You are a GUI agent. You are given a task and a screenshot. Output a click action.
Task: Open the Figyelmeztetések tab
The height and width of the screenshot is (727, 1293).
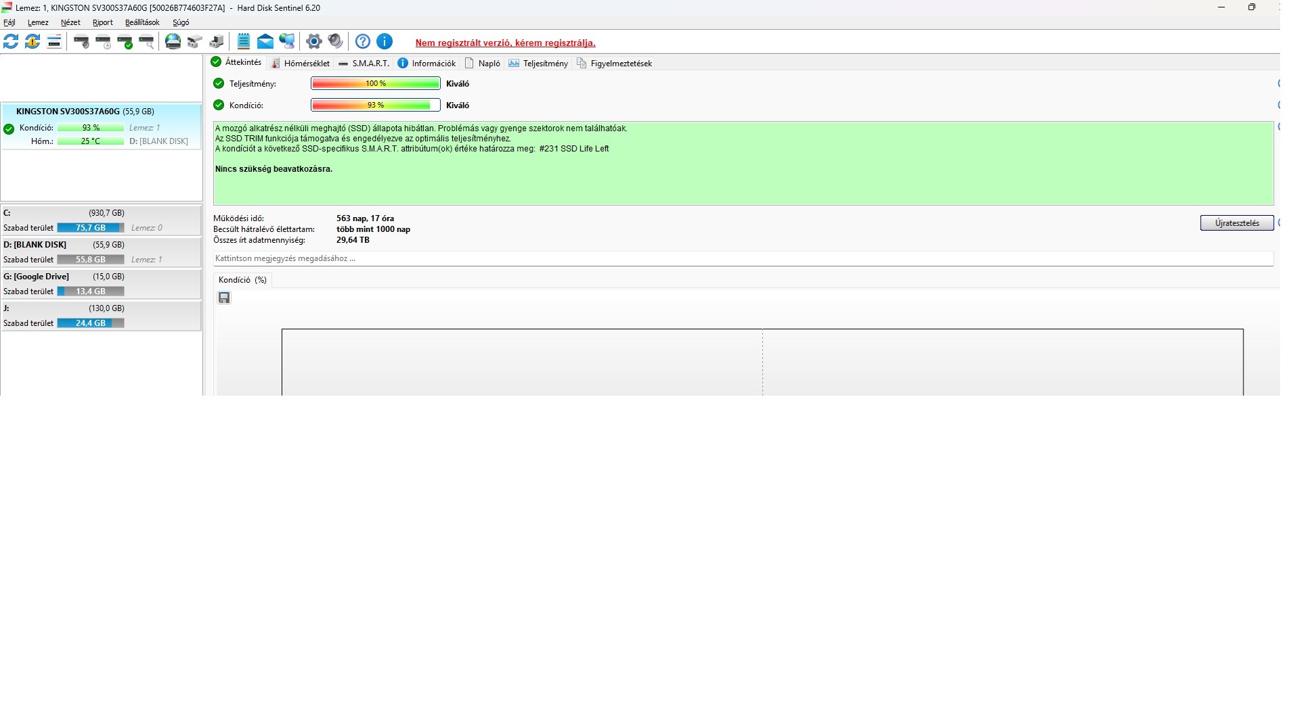pos(615,64)
